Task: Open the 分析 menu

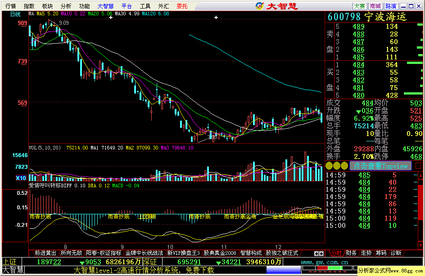Action: (x=66, y=6)
